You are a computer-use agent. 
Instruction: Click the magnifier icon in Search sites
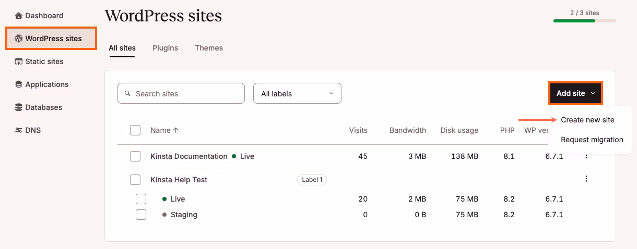click(127, 94)
